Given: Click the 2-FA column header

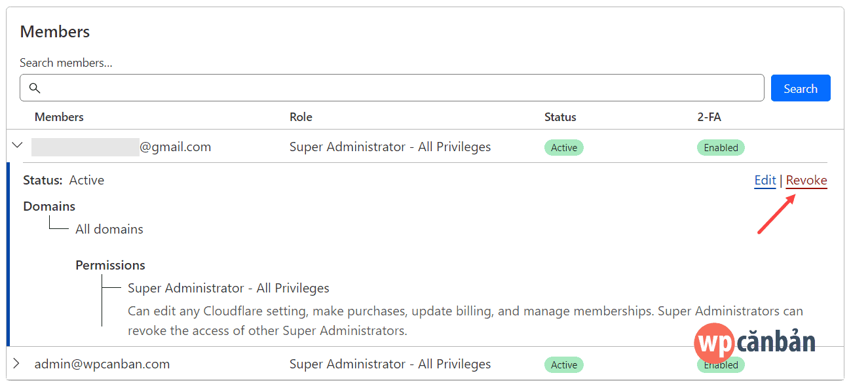Looking at the screenshot, I should (709, 117).
